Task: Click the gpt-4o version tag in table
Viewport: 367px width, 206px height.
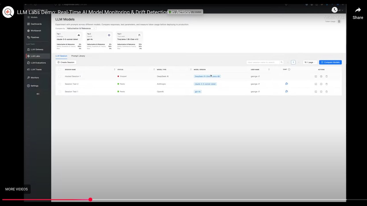Action: (198, 92)
